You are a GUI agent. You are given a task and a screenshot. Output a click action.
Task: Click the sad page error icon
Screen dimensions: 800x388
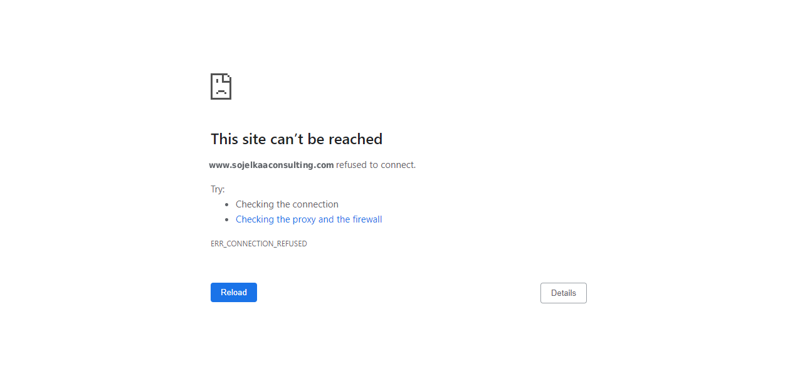[221, 87]
